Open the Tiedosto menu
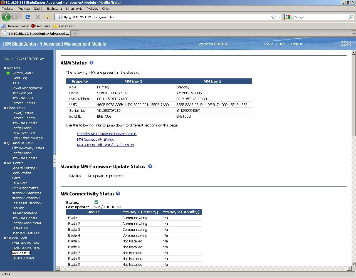 [x=8, y=9]
